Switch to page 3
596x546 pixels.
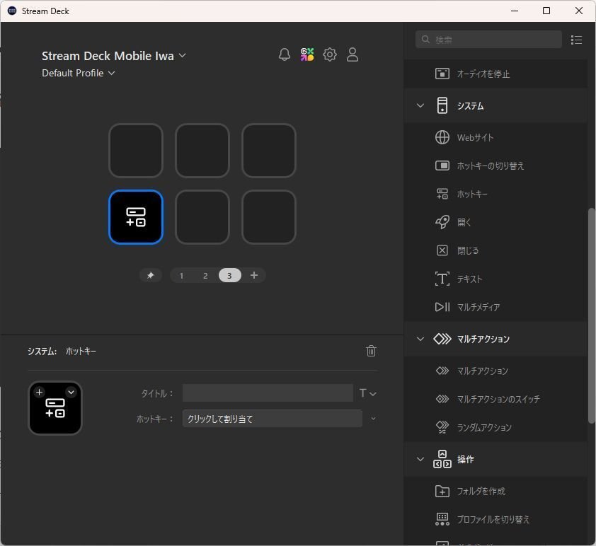(229, 276)
